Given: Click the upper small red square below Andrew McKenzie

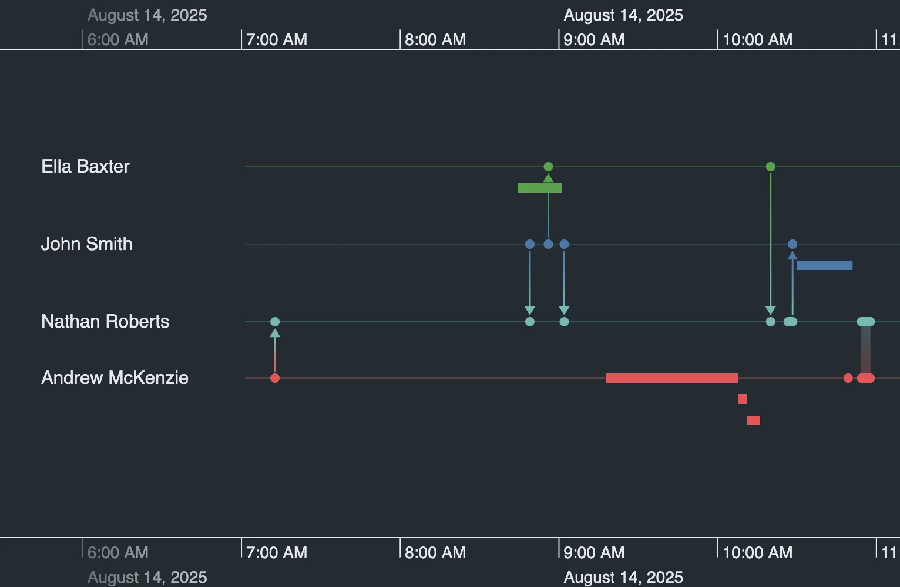Looking at the screenshot, I should pos(743,399).
